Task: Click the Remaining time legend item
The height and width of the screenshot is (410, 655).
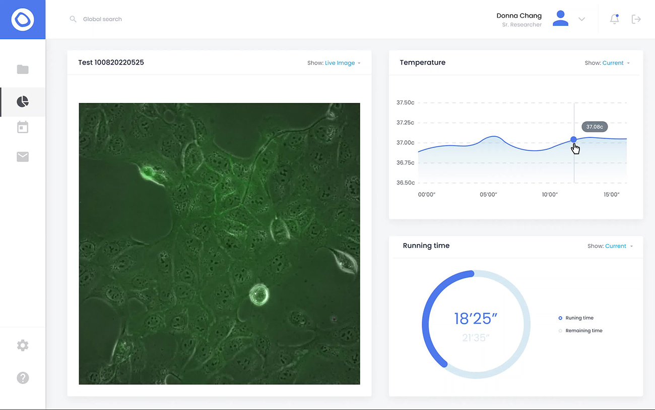Action: [x=580, y=331]
